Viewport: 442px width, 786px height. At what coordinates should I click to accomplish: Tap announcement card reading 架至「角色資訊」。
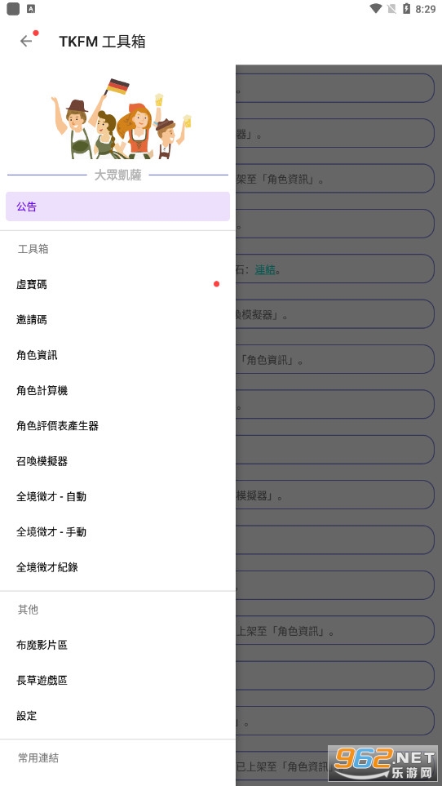tap(335, 179)
